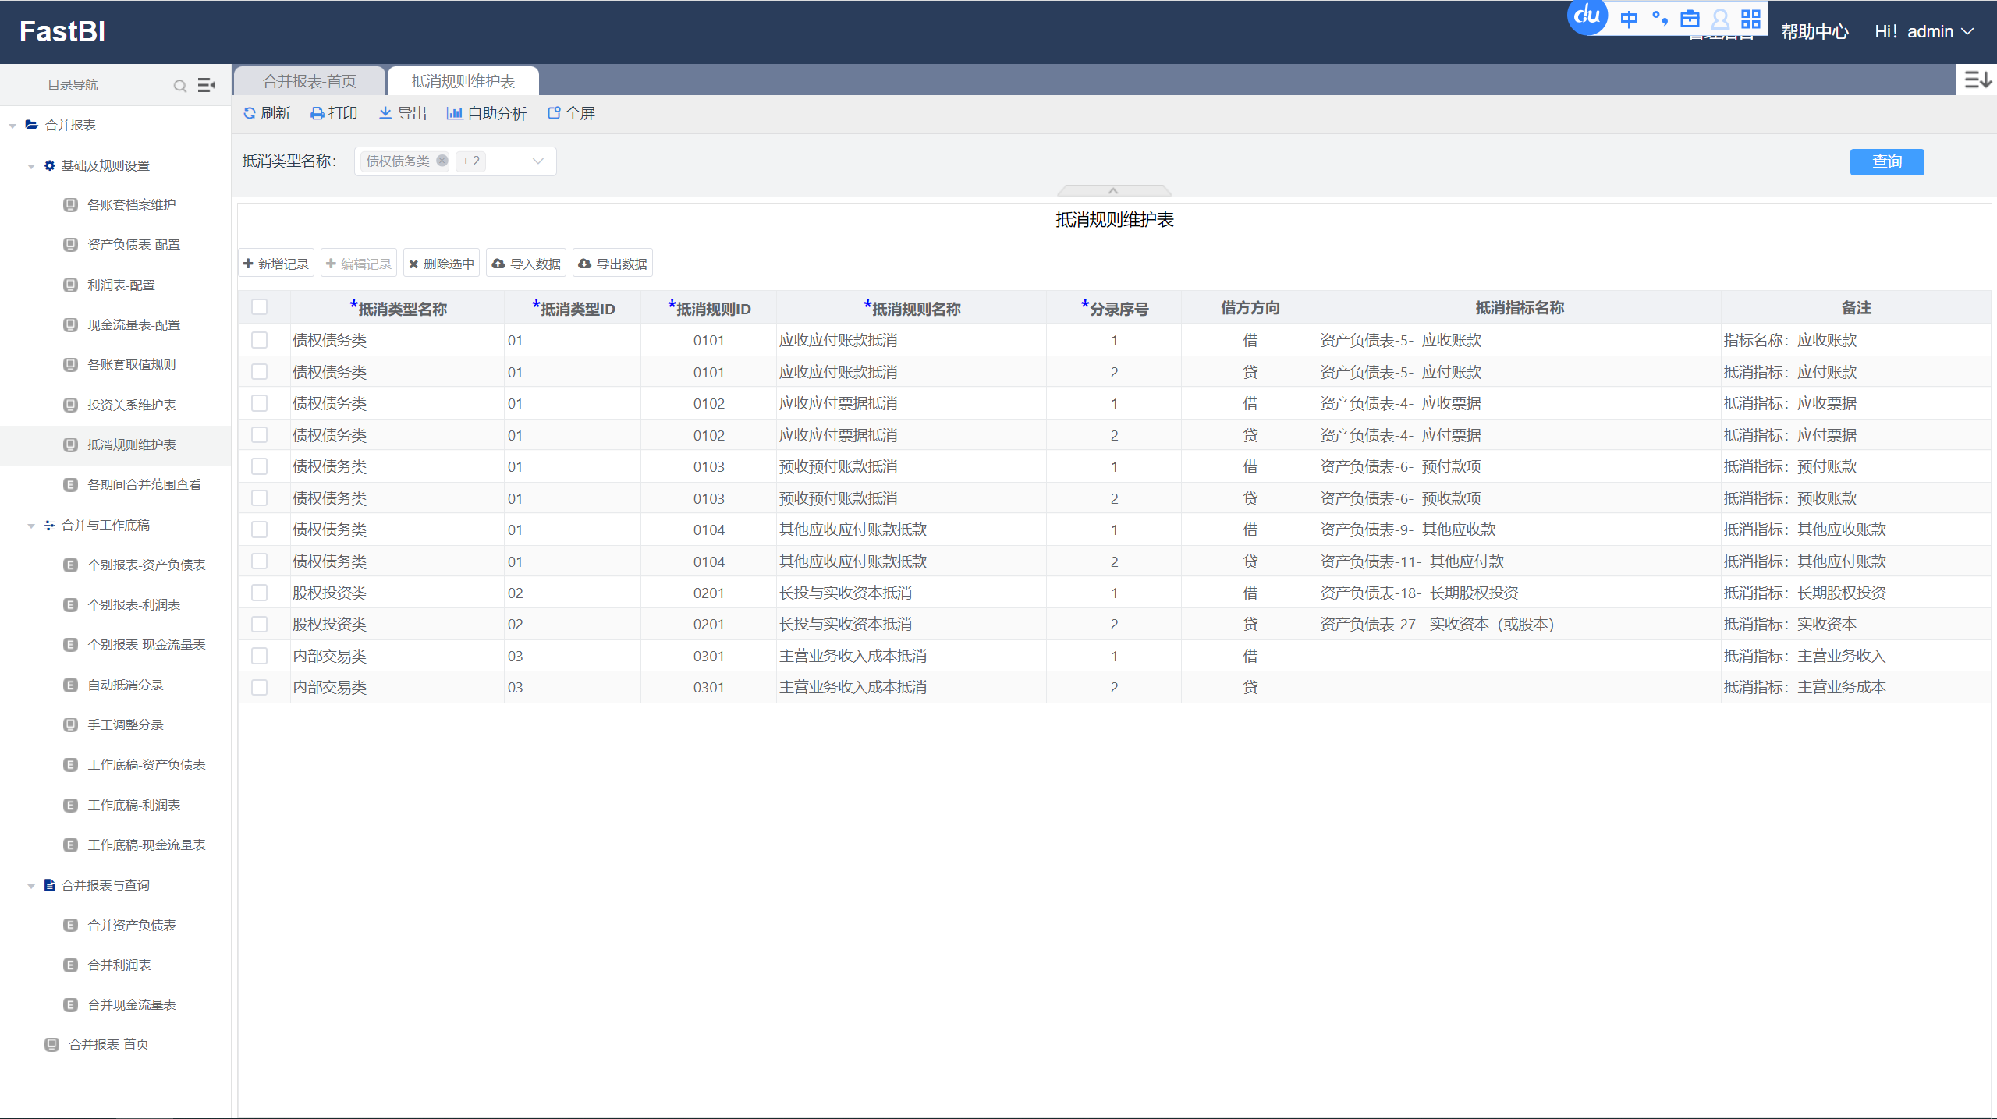
Task: Expand the admin user menu chevron
Action: pyautogui.click(x=1968, y=32)
